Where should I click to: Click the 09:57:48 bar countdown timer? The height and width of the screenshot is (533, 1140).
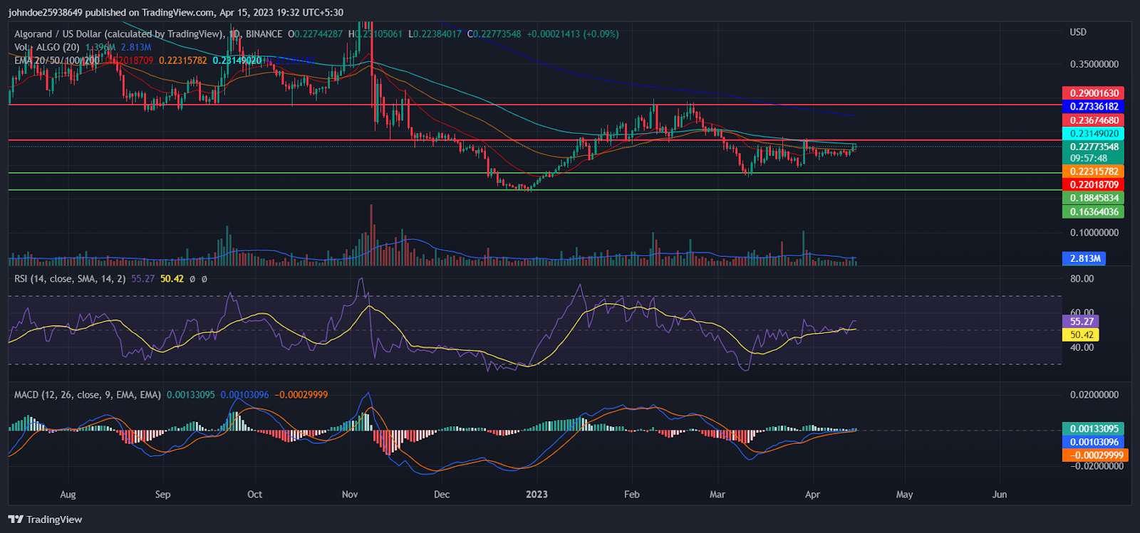(x=1089, y=159)
